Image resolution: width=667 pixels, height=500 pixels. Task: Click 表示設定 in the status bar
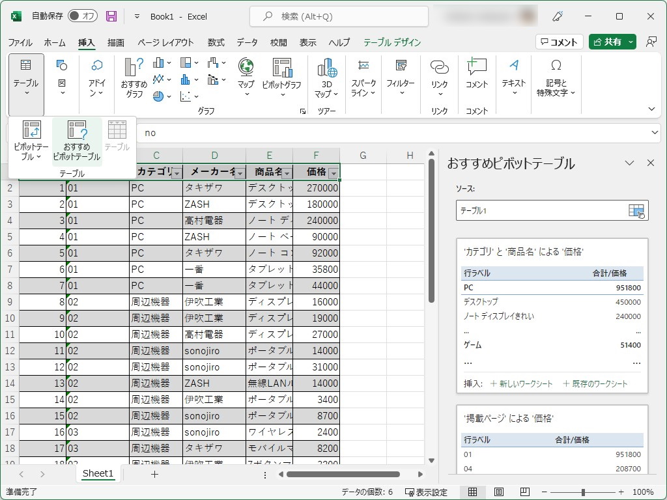[426, 492]
